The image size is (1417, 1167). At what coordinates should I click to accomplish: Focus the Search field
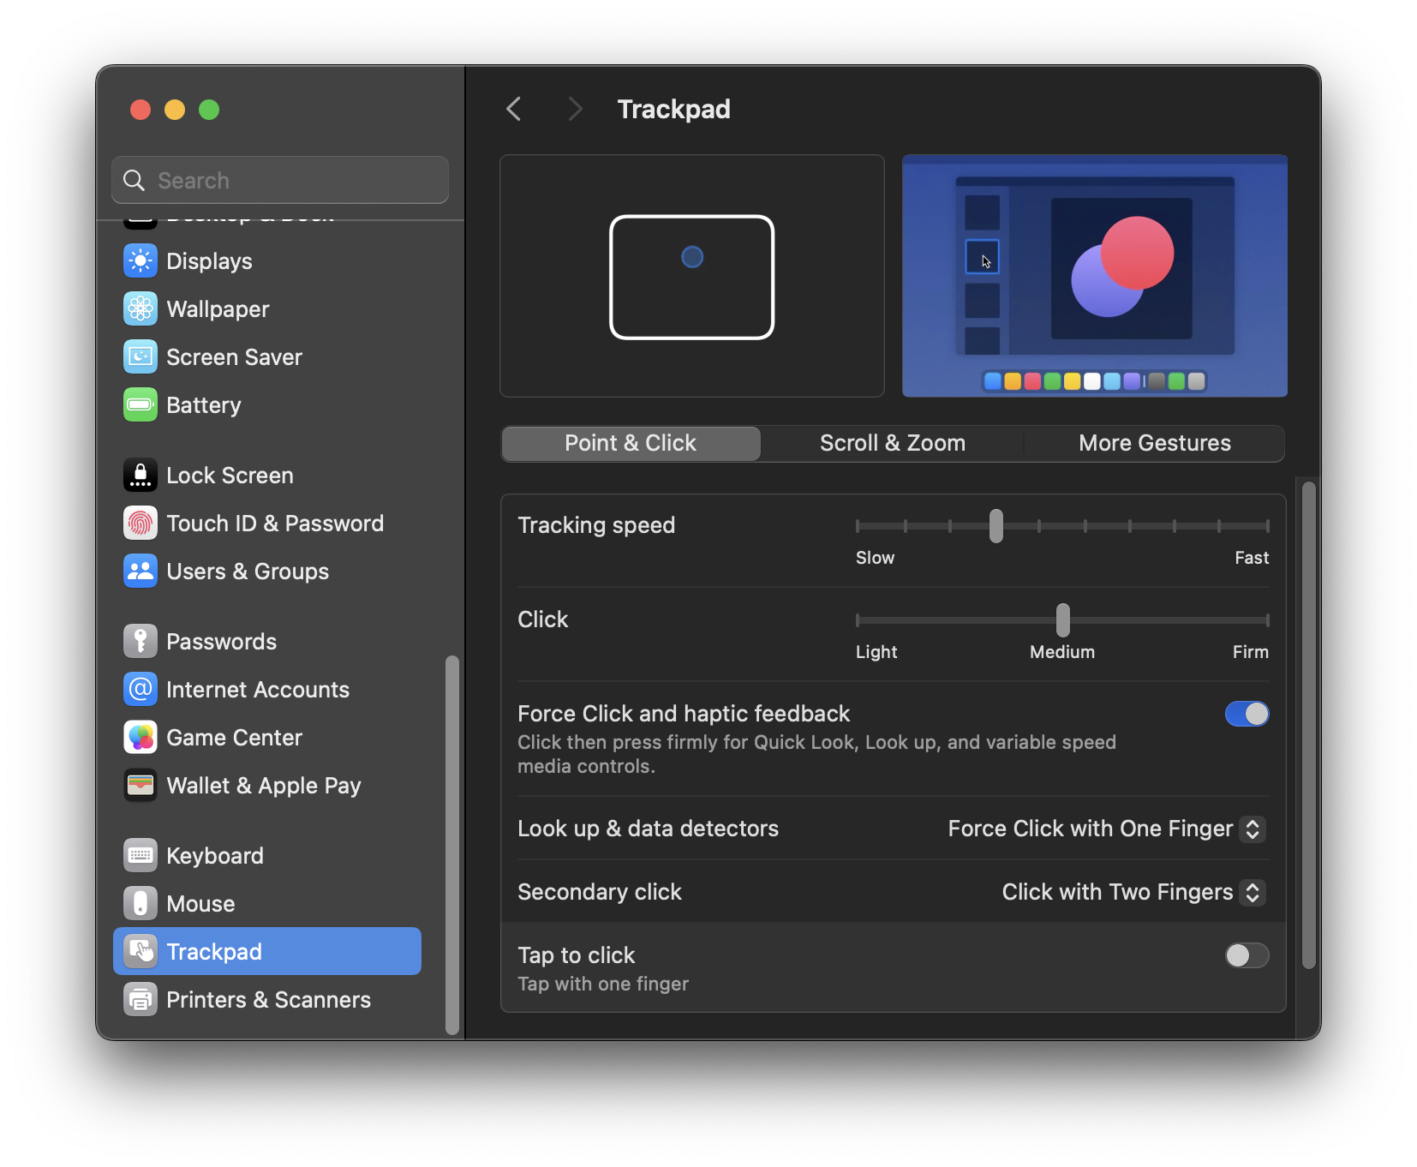[x=280, y=180]
